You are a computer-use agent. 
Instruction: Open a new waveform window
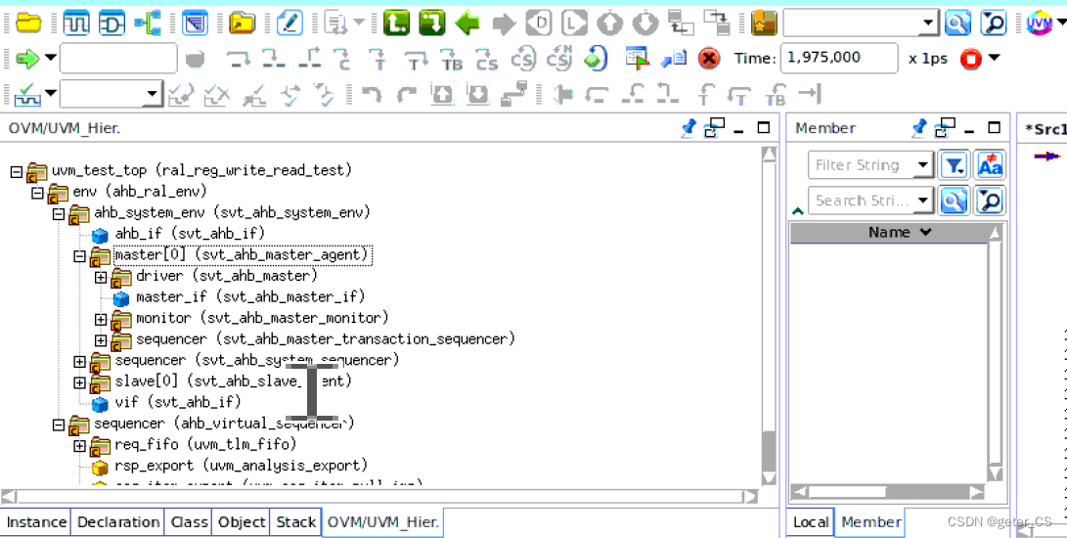pyautogui.click(x=76, y=23)
